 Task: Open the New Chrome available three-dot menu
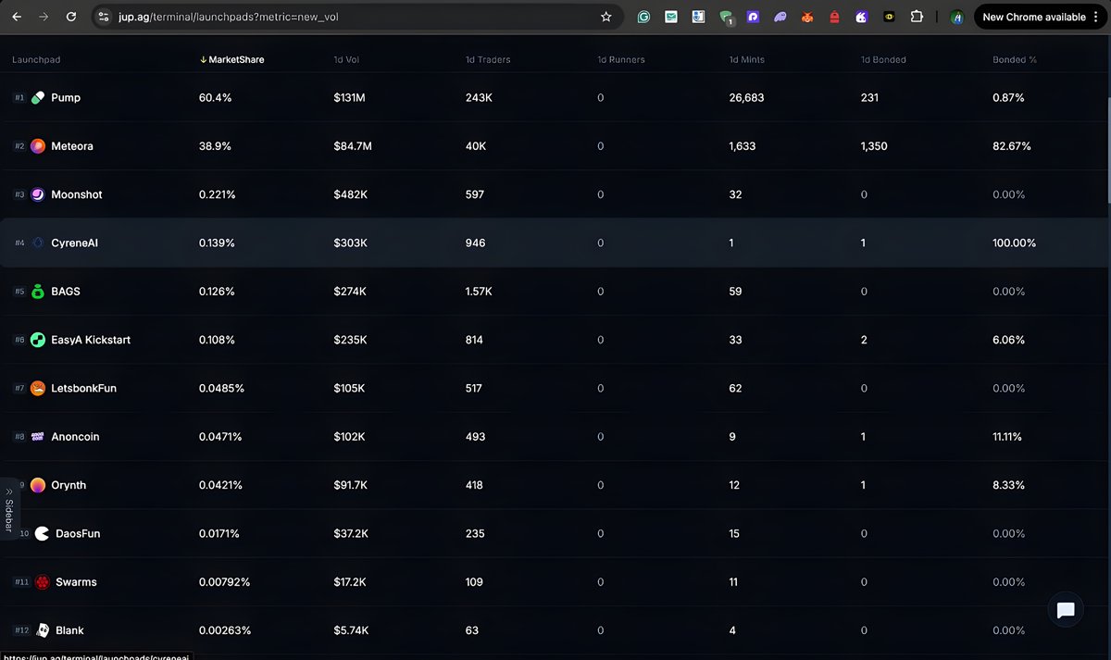point(1095,17)
